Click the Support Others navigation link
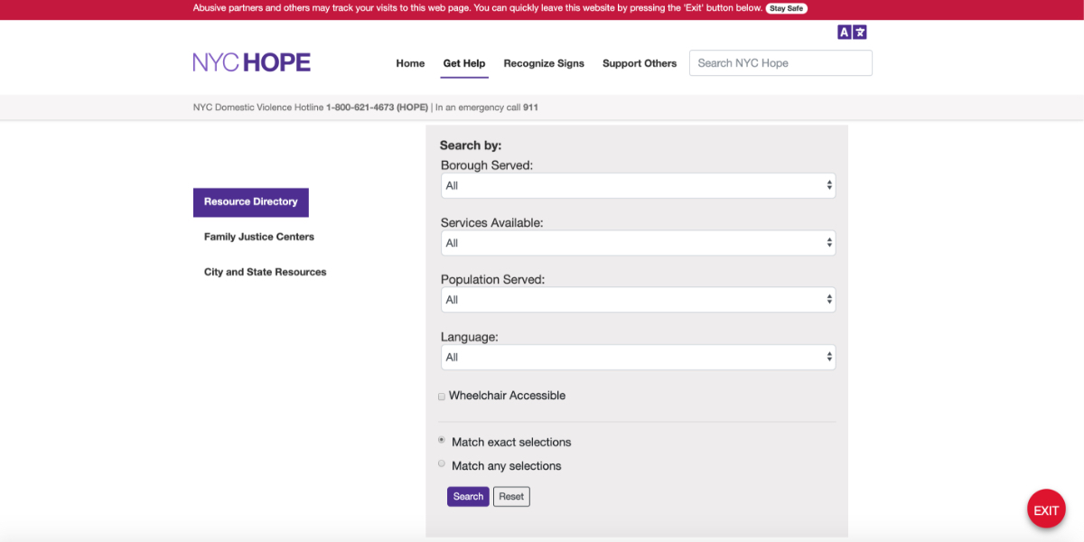 point(640,63)
